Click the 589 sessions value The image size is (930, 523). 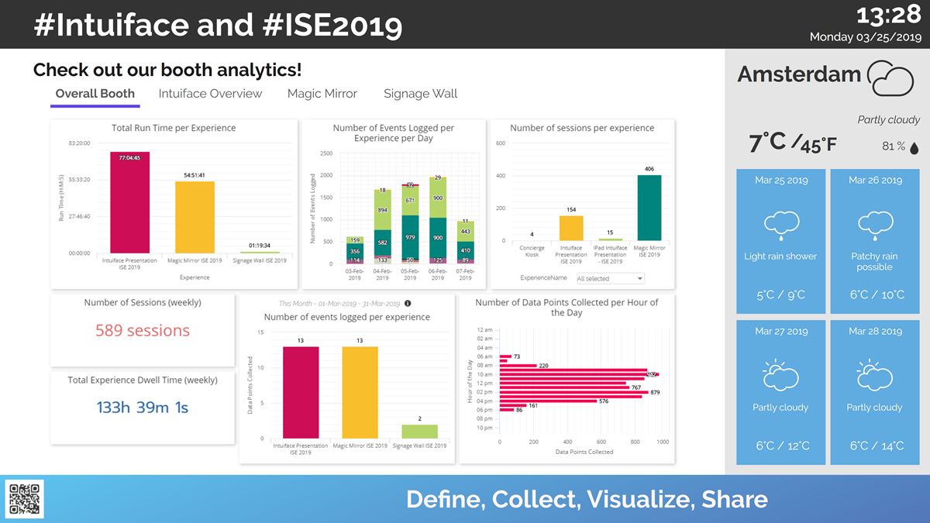click(x=143, y=330)
